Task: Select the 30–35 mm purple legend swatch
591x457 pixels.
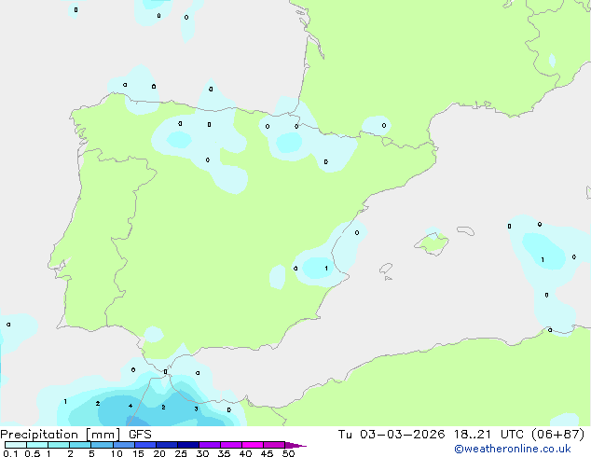Action: (x=210, y=445)
